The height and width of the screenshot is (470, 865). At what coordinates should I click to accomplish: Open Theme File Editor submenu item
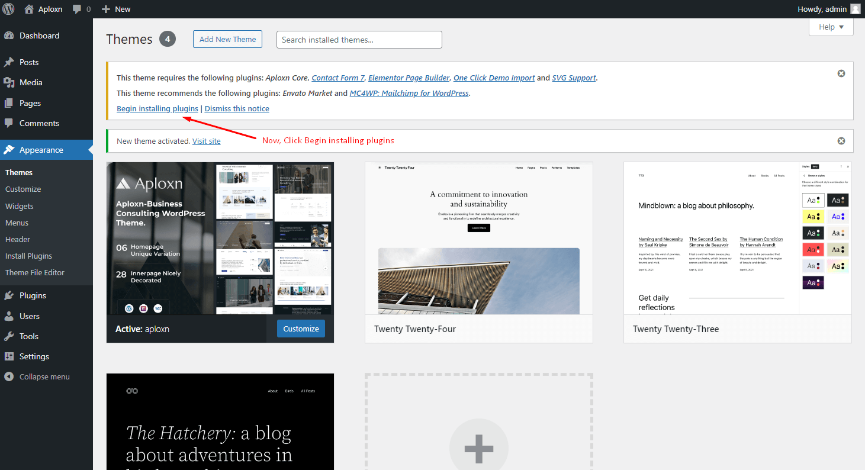(x=35, y=272)
